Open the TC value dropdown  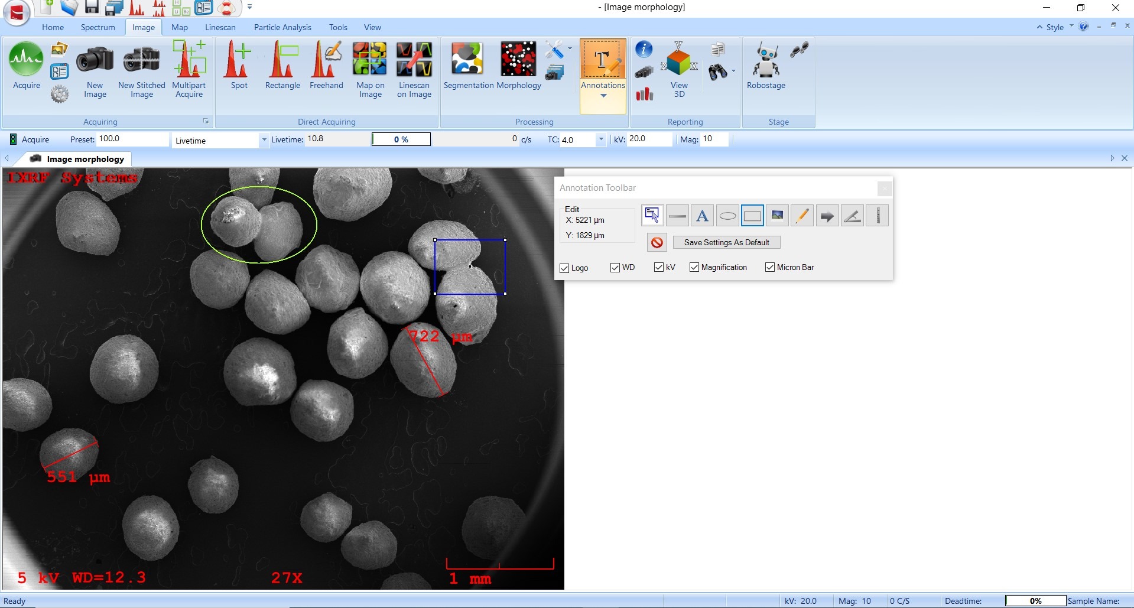[x=601, y=139]
